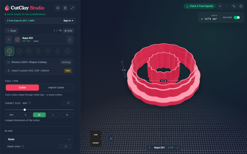
Task: Select the Imprint Cutter tool type
Action: click(x=56, y=88)
